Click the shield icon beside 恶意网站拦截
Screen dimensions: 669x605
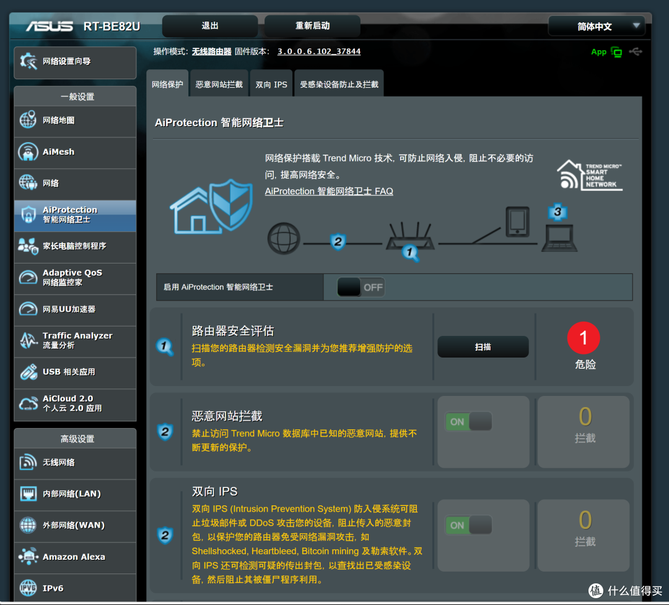165,432
